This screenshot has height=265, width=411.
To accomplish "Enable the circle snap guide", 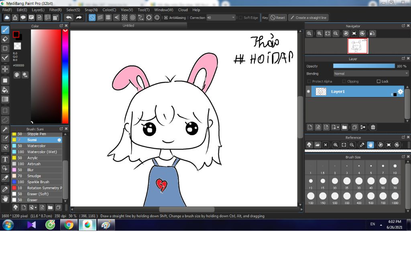I will click(x=132, y=18).
